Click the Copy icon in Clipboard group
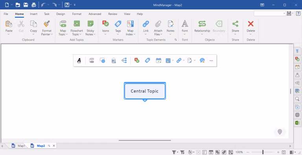This screenshot has height=155, width=302. (33, 24)
